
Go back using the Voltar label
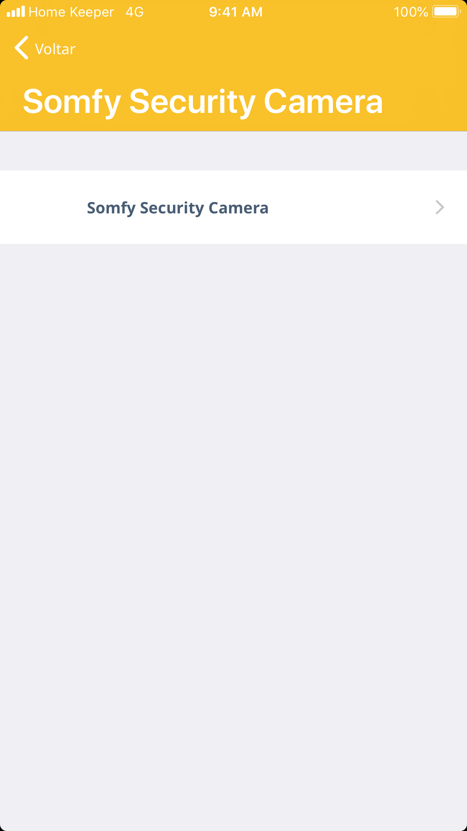click(55, 49)
